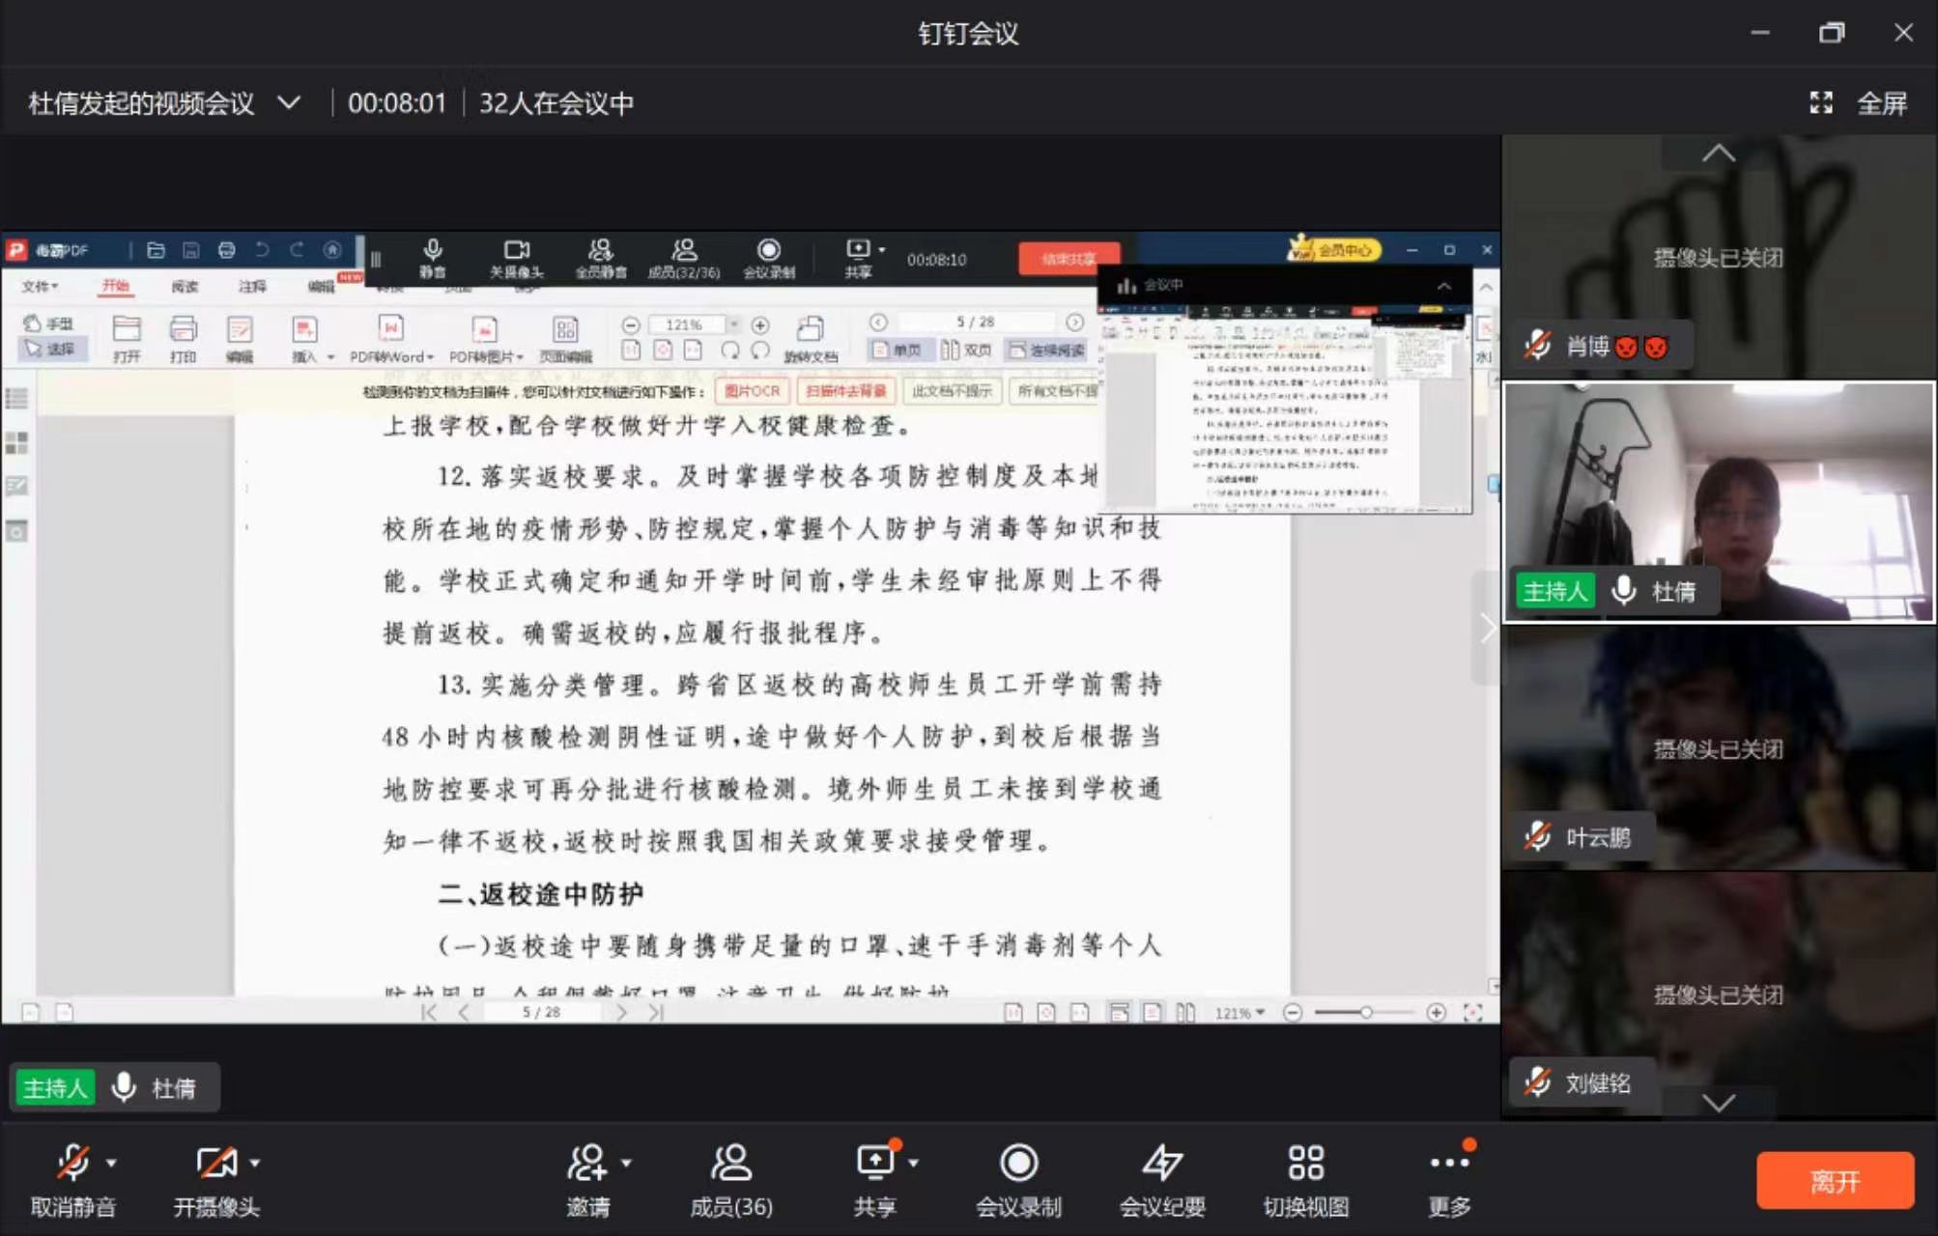
Task: Click the 打印 print icon in ribbon
Action: click(x=183, y=339)
